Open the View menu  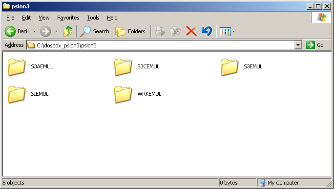(x=44, y=18)
